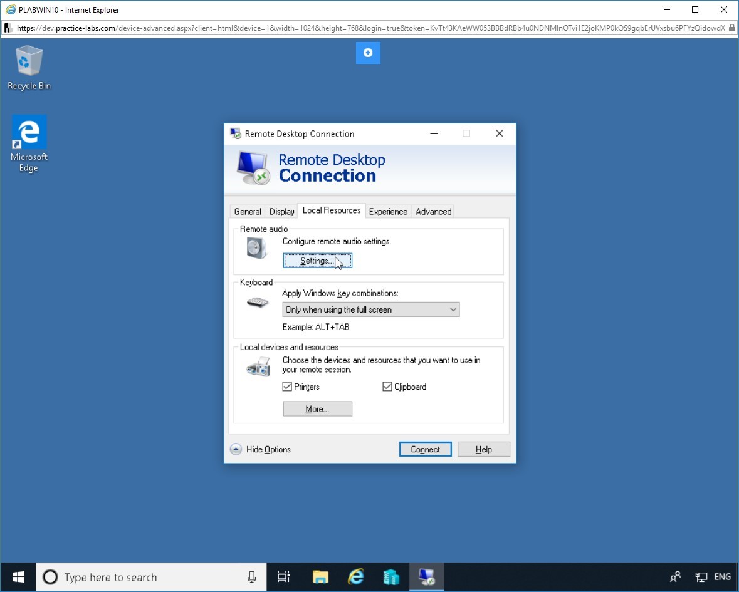Click the More... devices button
The width and height of the screenshot is (739, 592).
[x=318, y=409]
